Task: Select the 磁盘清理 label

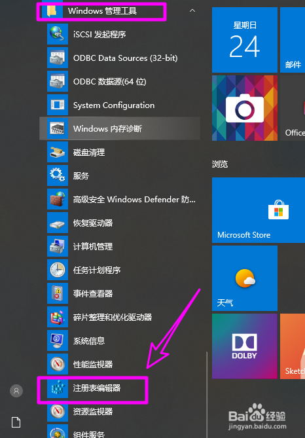Action: [x=89, y=153]
